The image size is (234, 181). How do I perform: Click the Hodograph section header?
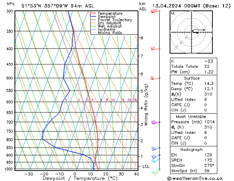tap(192, 149)
